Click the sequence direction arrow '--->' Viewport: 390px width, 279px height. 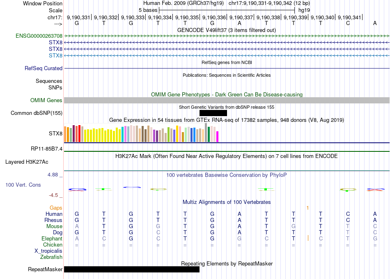tap(58, 24)
